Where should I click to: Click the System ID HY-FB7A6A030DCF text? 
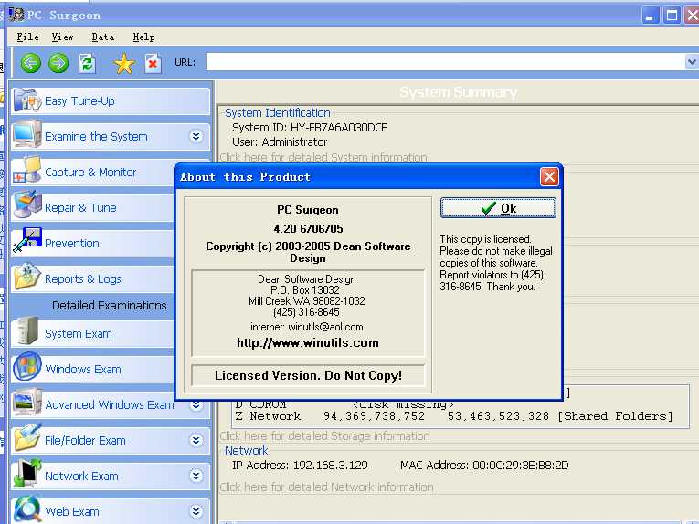click(310, 128)
